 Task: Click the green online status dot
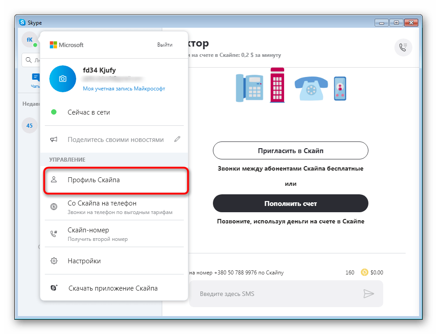(54, 112)
